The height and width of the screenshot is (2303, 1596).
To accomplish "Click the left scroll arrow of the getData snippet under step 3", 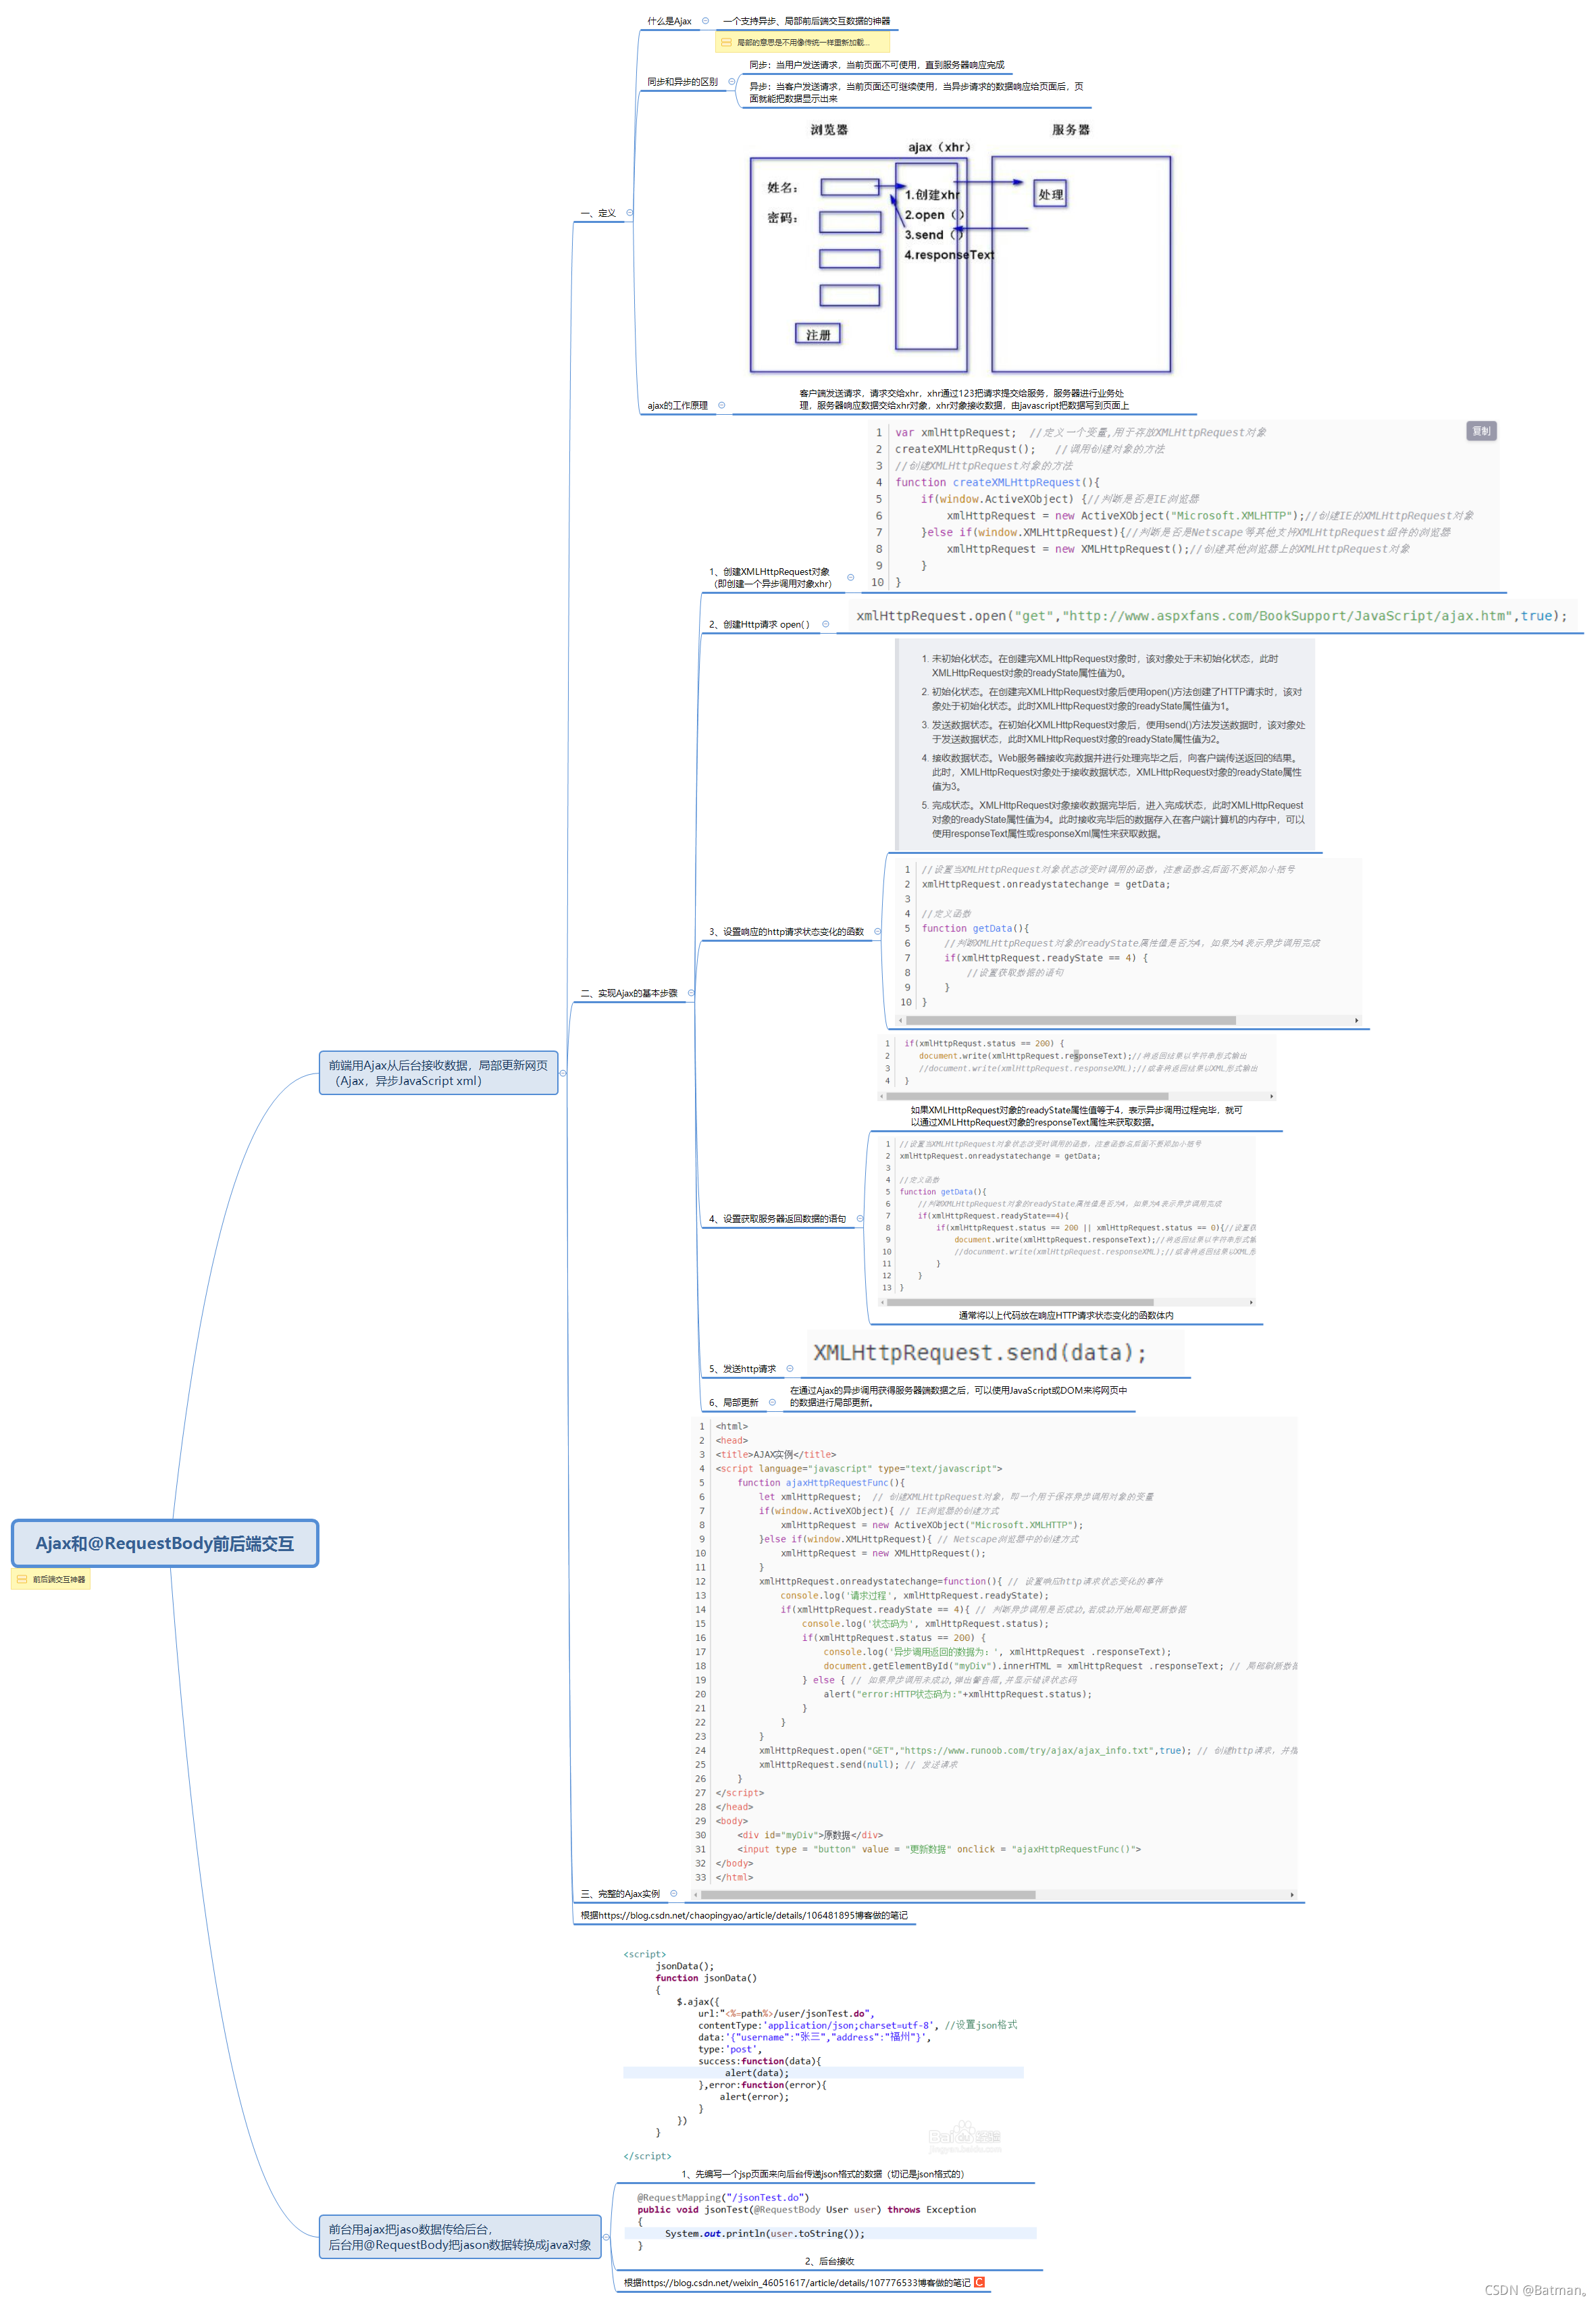I will 901,1020.
